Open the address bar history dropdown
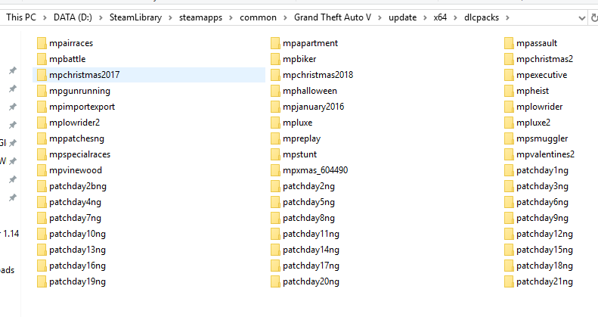Viewport: 598px width, 317px height. click(x=581, y=18)
